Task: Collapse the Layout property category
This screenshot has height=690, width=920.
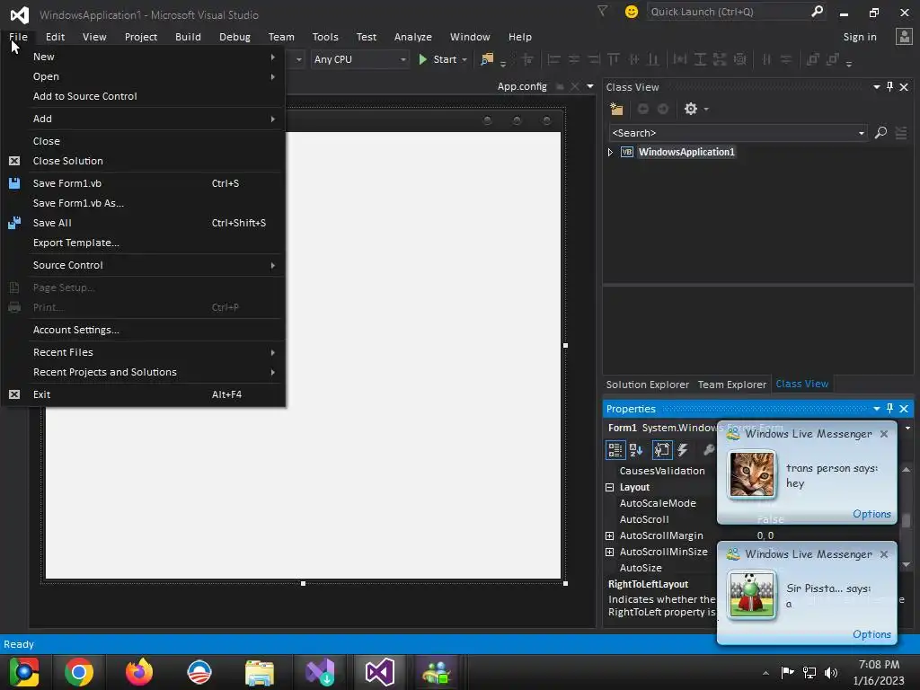Action: (610, 487)
